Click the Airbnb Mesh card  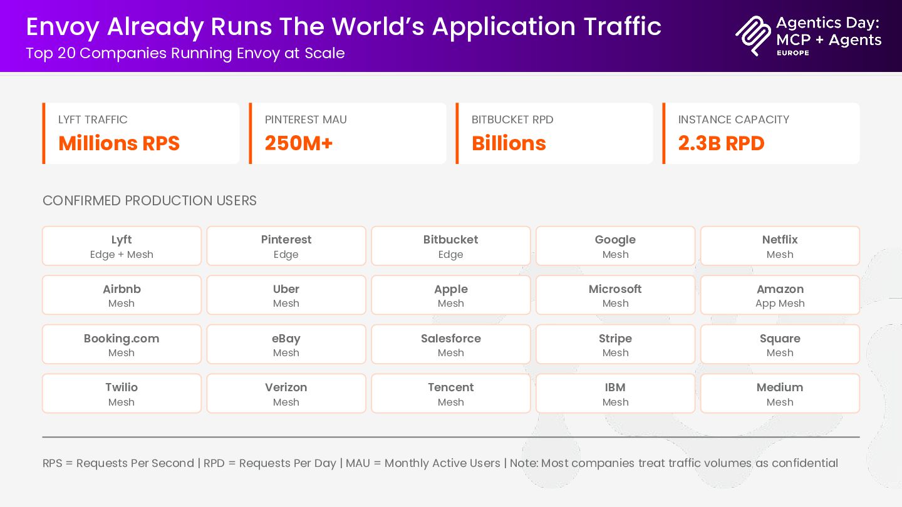122,295
